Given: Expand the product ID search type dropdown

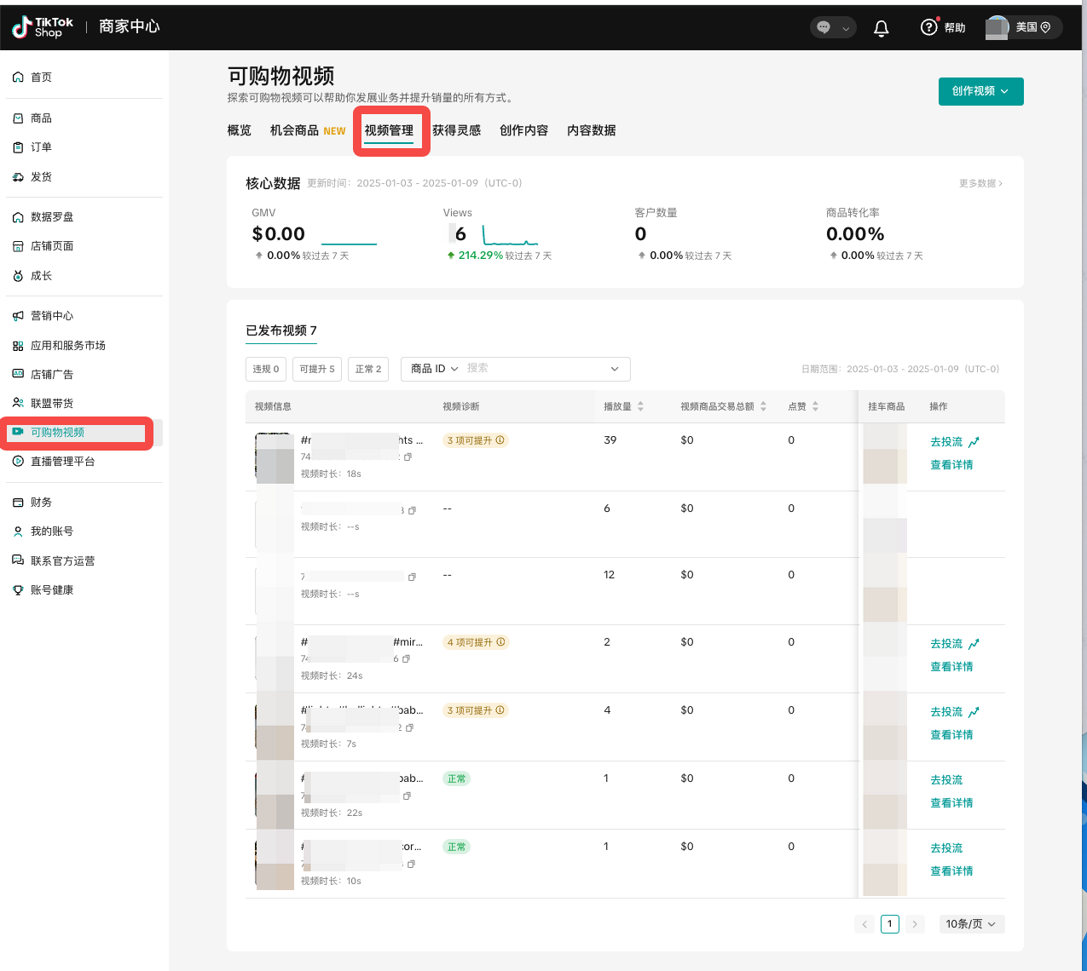Looking at the screenshot, I should pyautogui.click(x=434, y=369).
